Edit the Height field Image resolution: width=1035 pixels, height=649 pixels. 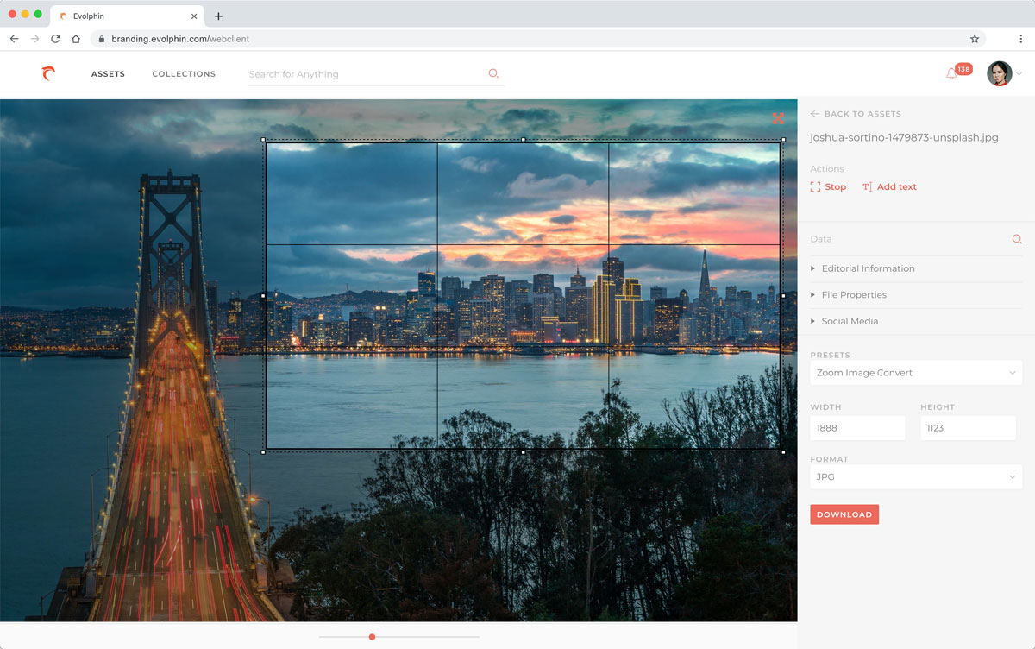point(968,428)
